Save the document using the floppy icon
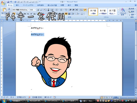The image size is (137, 103). [x=8, y=2]
